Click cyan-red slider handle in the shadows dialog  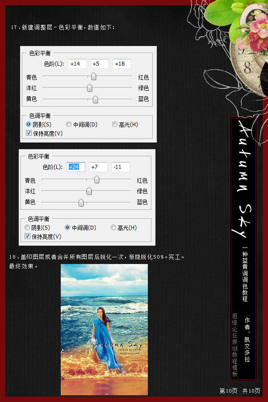(93, 77)
